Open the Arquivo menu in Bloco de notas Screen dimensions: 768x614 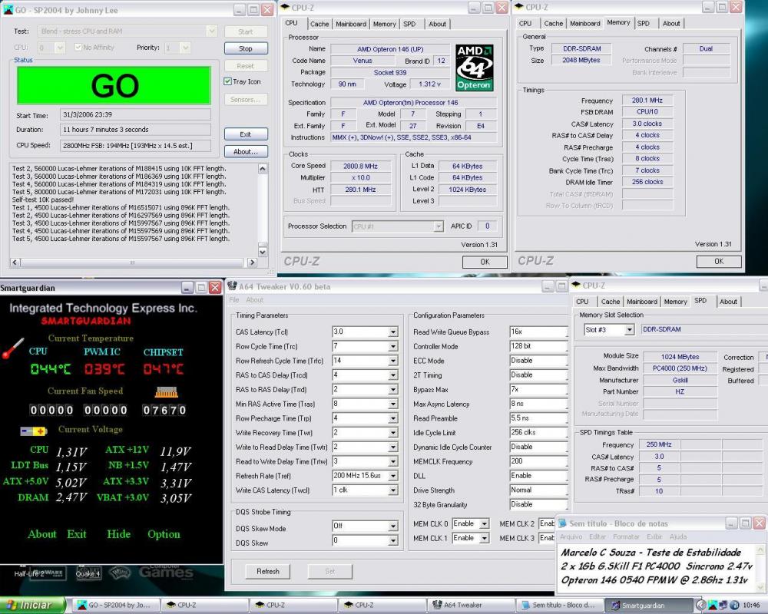pos(571,536)
